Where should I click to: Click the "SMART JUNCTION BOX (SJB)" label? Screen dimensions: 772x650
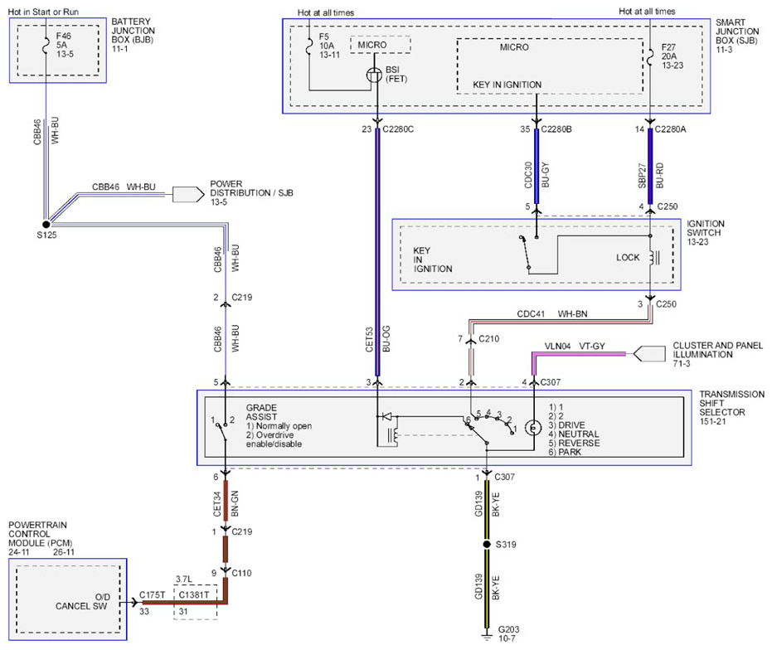(x=736, y=32)
